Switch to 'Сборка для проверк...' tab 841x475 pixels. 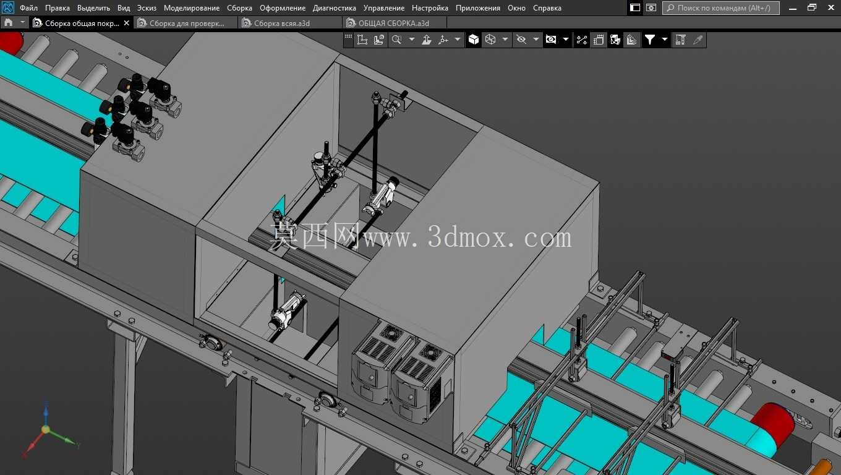tap(186, 23)
